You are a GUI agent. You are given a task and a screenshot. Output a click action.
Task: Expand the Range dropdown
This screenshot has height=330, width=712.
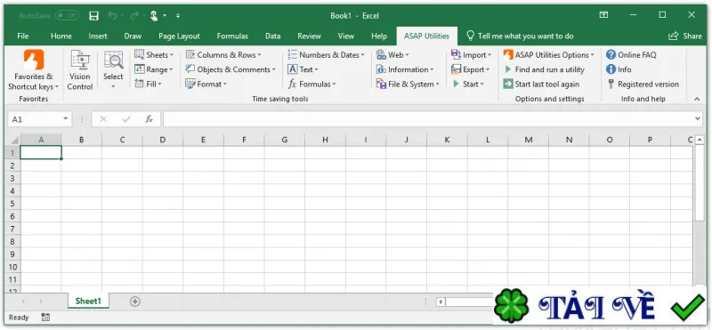pos(153,69)
